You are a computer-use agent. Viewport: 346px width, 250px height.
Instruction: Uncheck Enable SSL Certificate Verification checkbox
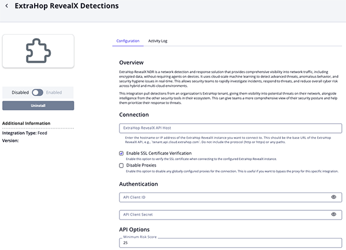pyautogui.click(x=121, y=153)
